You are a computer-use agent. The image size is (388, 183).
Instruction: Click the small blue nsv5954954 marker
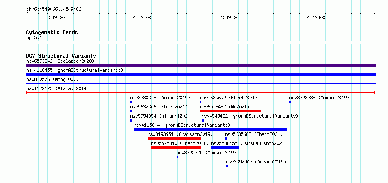pos(131,120)
